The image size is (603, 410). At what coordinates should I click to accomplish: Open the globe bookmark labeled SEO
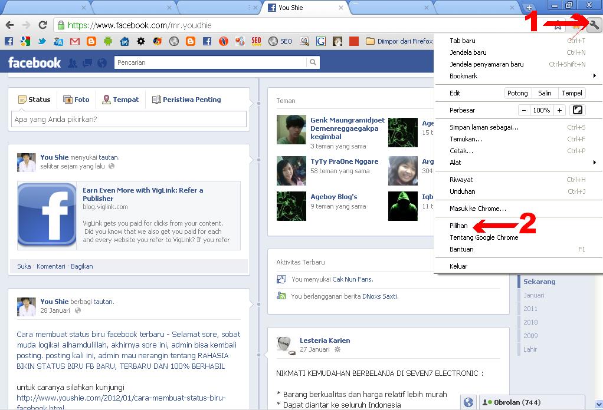tap(280, 41)
